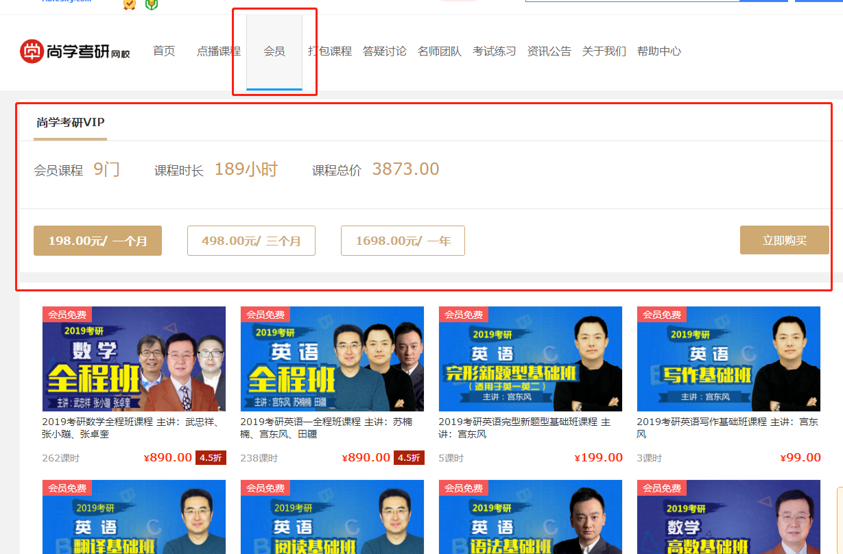Open the 名师团队 page

[x=440, y=51]
